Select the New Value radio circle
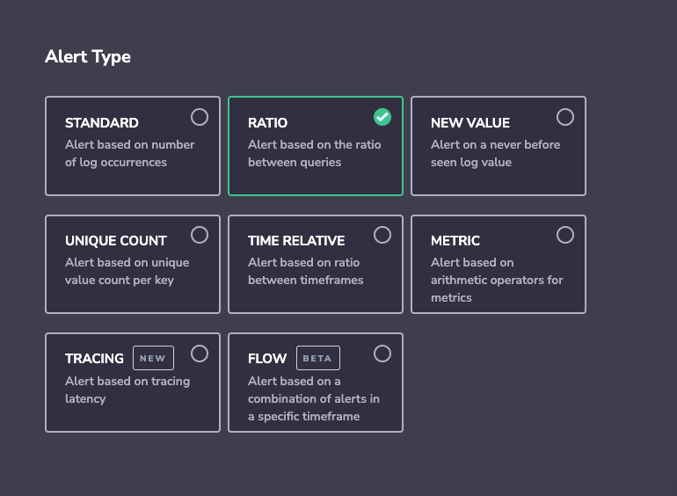Viewport: 677px width, 496px height. tap(565, 117)
